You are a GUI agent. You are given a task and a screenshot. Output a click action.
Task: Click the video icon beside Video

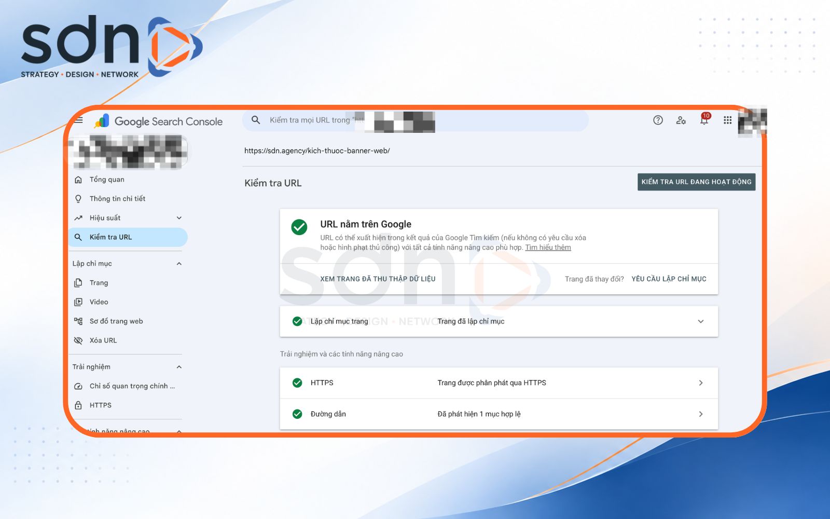coord(78,302)
